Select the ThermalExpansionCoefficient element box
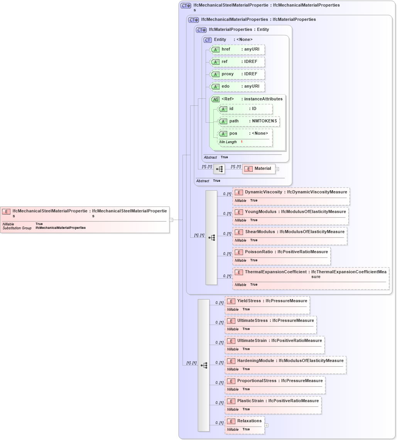The image size is (397, 440). tap(311, 277)
